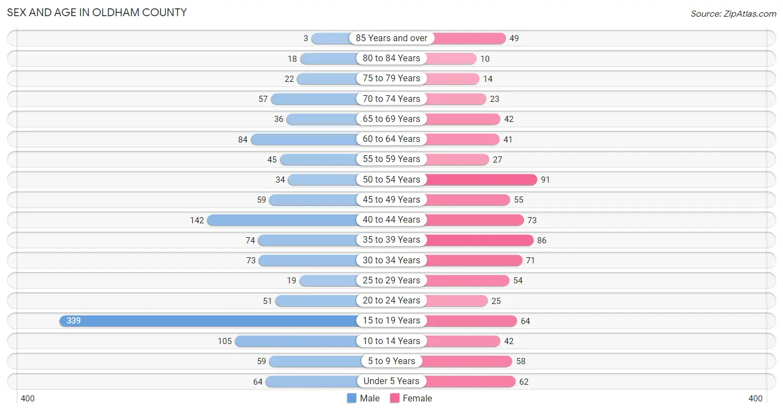Toggle the Male legend color swatch
The image size is (783, 412).
tap(351, 398)
